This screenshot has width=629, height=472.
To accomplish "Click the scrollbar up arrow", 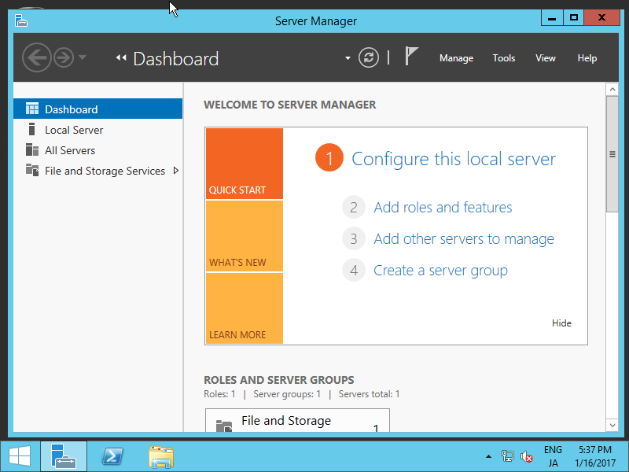I will click(612, 89).
